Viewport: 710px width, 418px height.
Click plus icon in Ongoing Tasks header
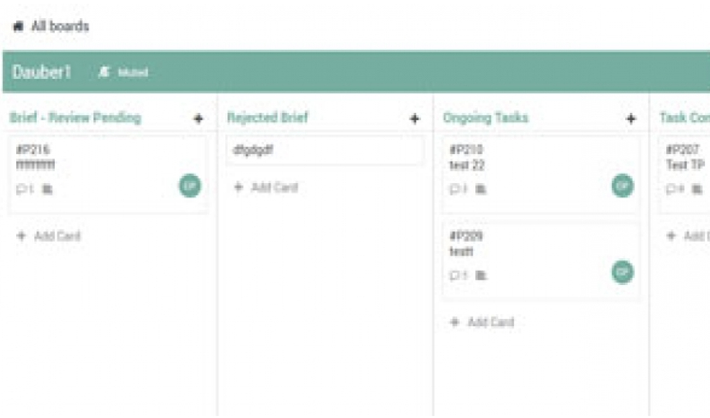tap(631, 119)
